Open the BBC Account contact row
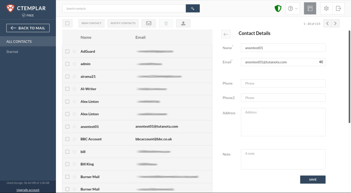The height and width of the screenshot is (193, 351). pos(137,139)
